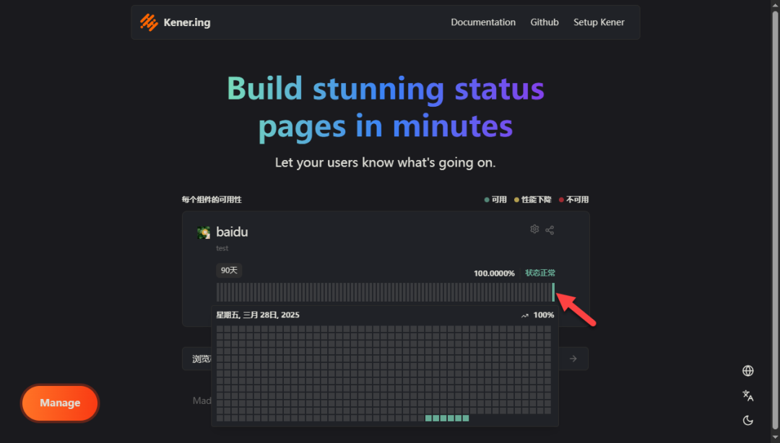Click the page vertical scrollbar

[x=775, y=221]
